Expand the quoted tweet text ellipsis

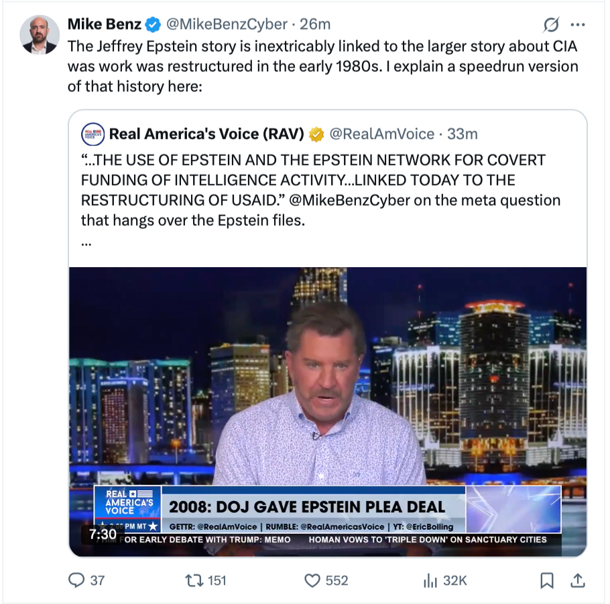pyautogui.click(x=86, y=244)
